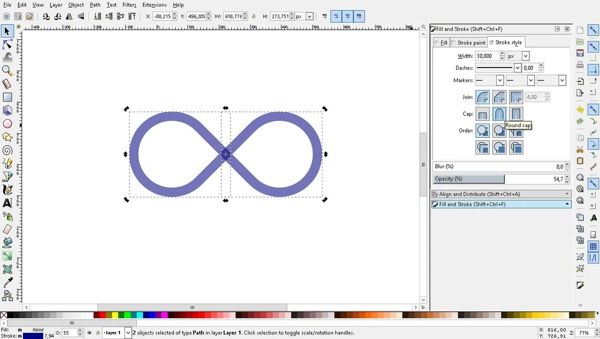Open the Filters menu

coord(129,5)
